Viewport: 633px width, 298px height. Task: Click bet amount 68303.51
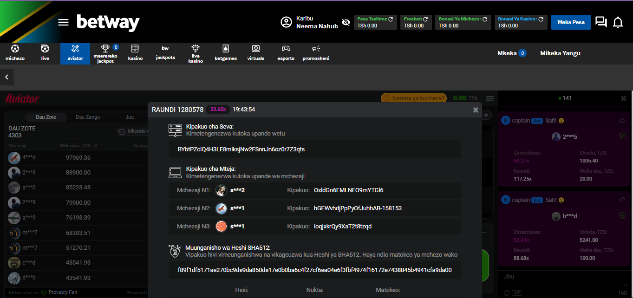pyautogui.click(x=78, y=233)
